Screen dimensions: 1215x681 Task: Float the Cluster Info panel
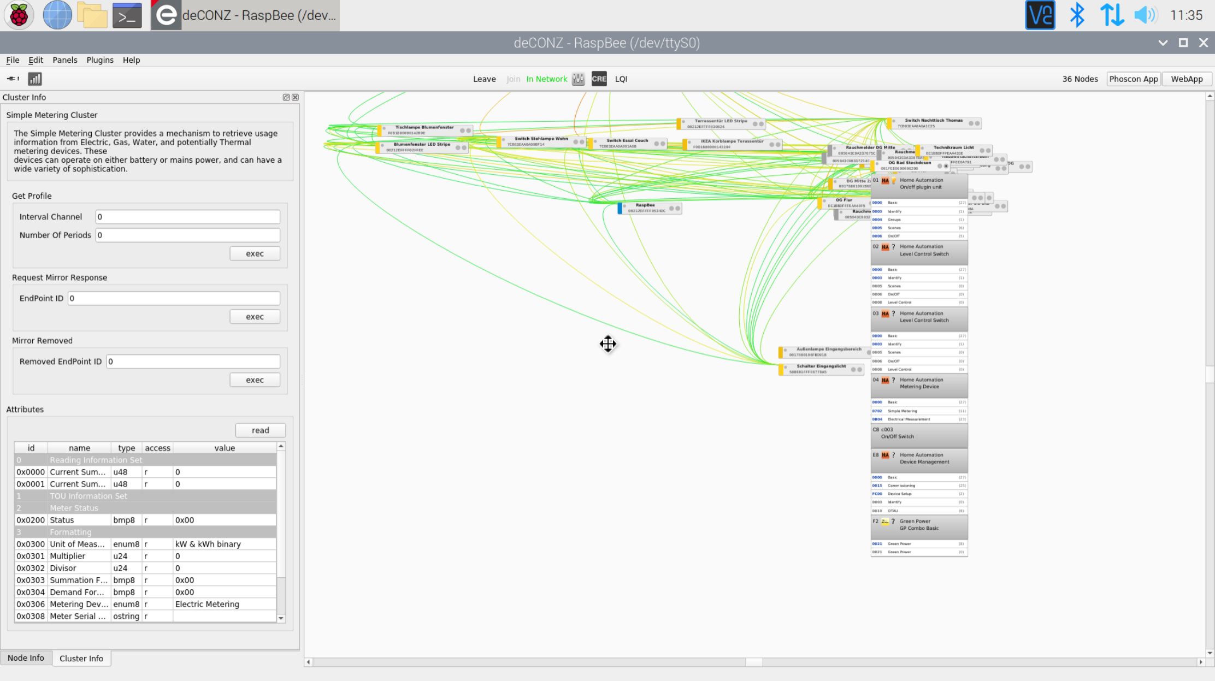point(286,97)
